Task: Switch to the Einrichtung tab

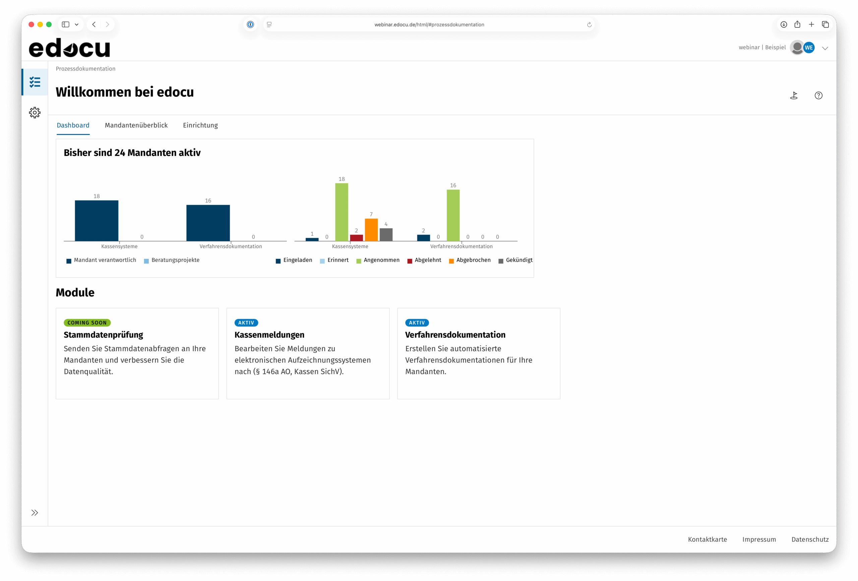Action: pos(200,125)
